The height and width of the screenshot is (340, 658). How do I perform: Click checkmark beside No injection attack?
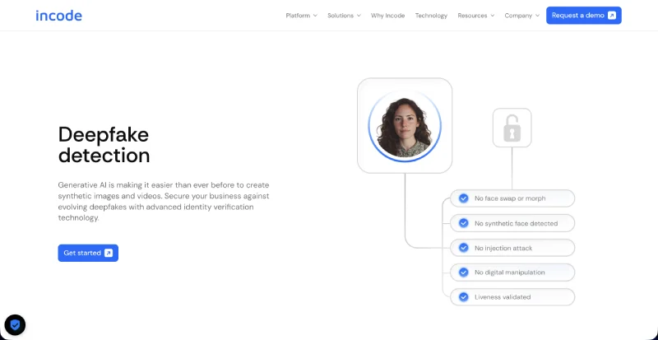click(463, 248)
